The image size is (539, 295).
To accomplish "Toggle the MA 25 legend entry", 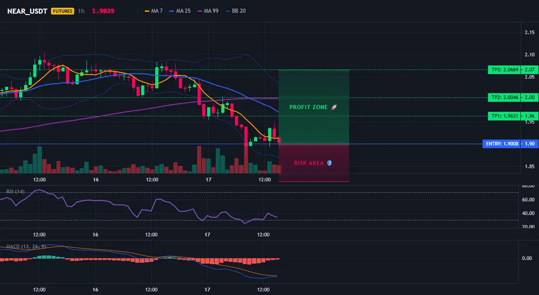I will 180,11.
